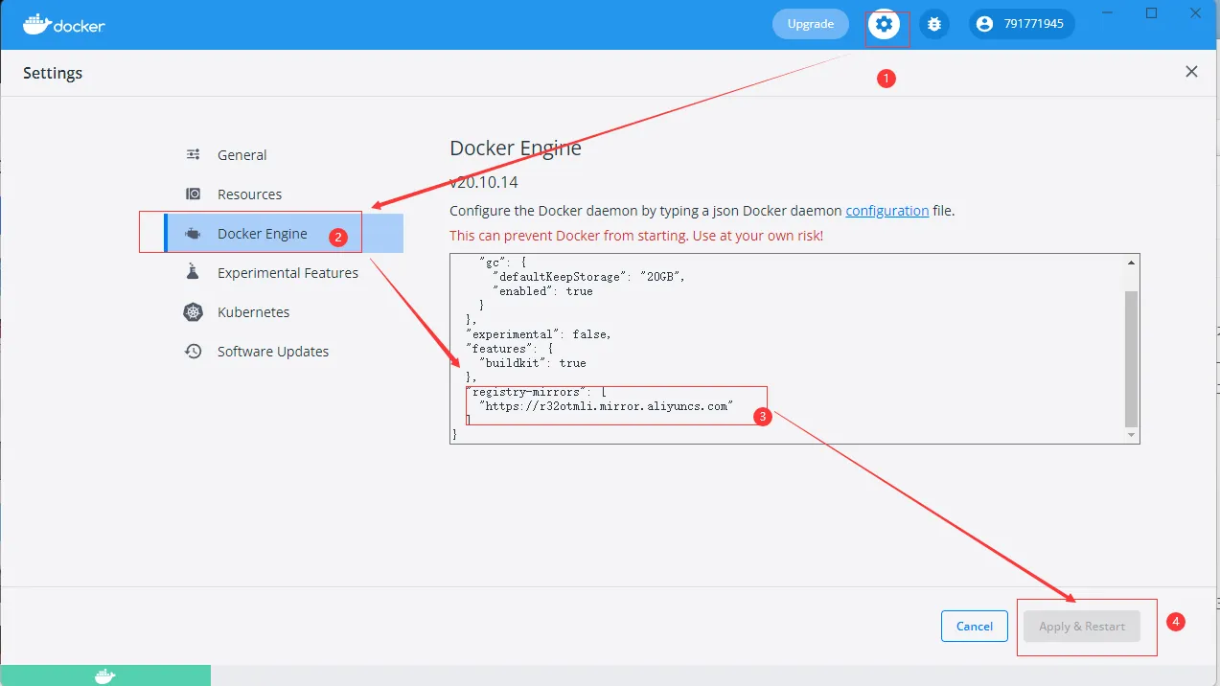Click the Software Updates clock icon
Viewport: 1220px width, 686px height.
pyautogui.click(x=194, y=352)
